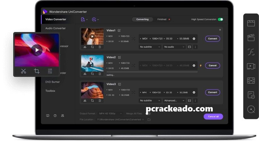Select Audio Converter in the sidebar
The image size is (259, 141).
click(55, 28)
